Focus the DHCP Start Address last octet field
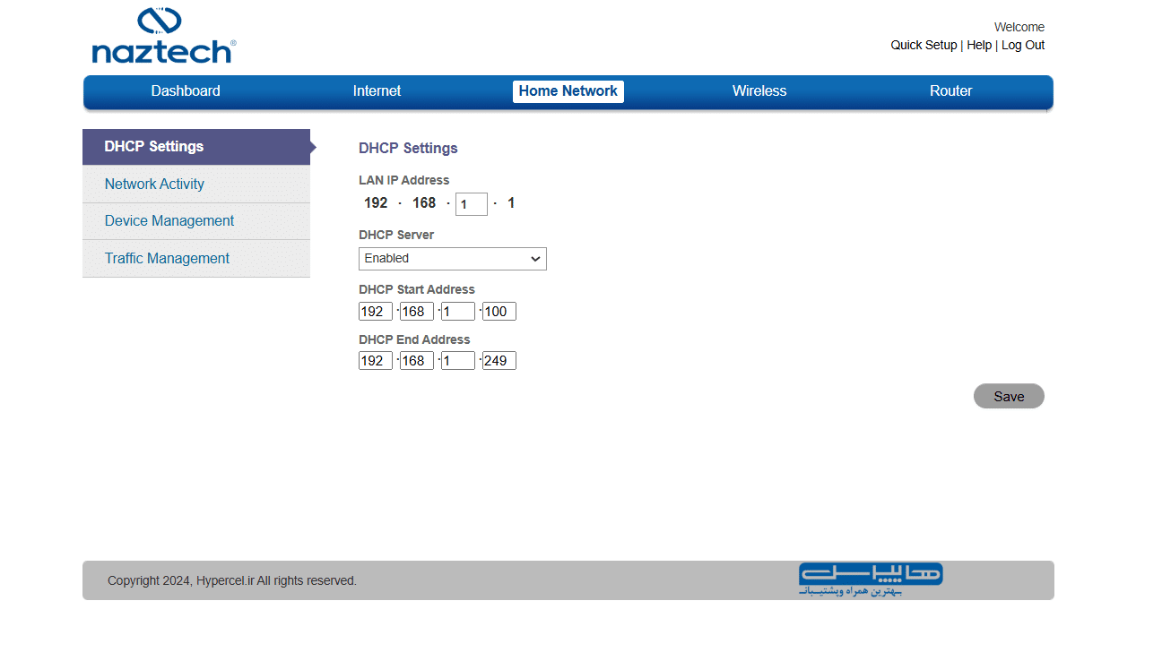 click(x=499, y=312)
